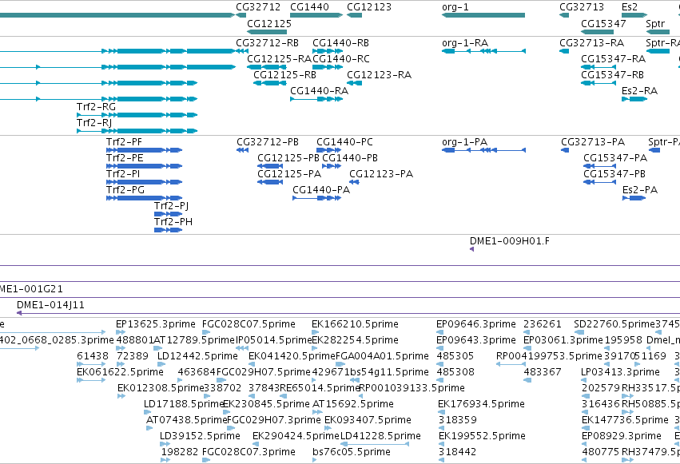Click the DME1-009H01.F marker
This screenshot has width=680, height=464.
coord(471,249)
